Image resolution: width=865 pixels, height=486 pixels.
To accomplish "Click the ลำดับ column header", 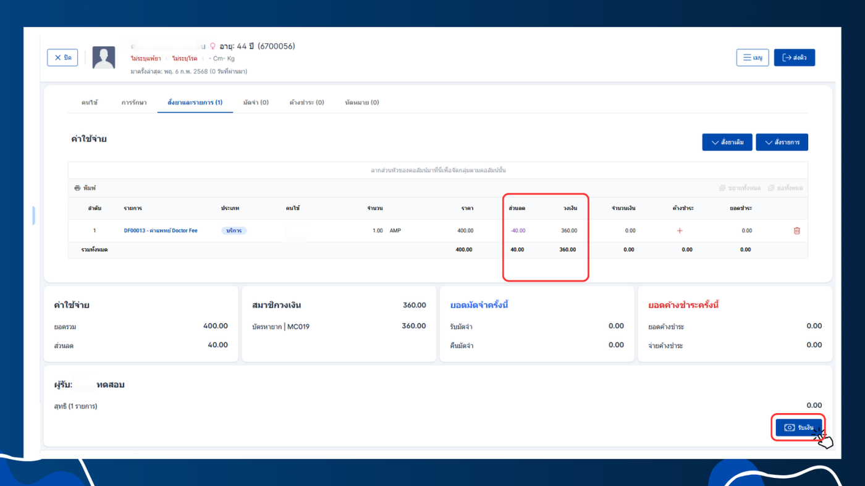I will point(95,208).
